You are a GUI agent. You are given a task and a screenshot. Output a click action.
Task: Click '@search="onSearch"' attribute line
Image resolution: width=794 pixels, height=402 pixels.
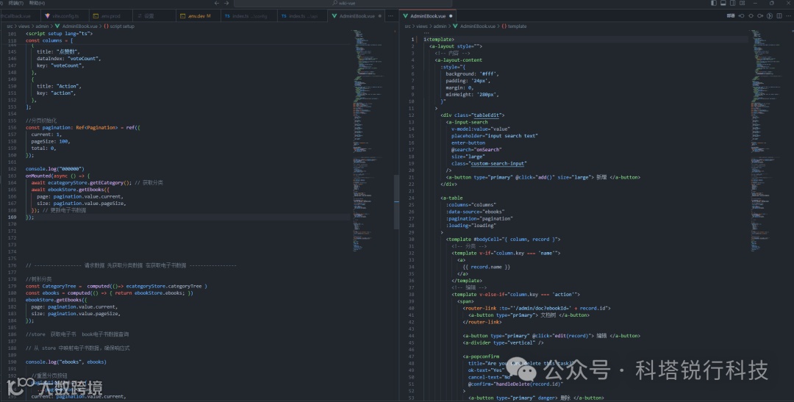pyautogui.click(x=476, y=149)
